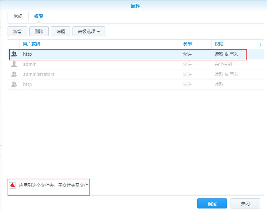Click group icon of http 读取 row
This screenshot has width=267, height=211.
[14, 84]
